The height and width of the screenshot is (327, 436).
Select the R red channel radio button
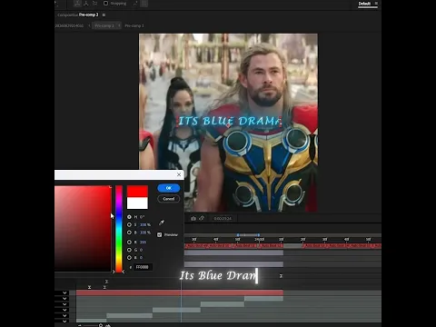129,242
